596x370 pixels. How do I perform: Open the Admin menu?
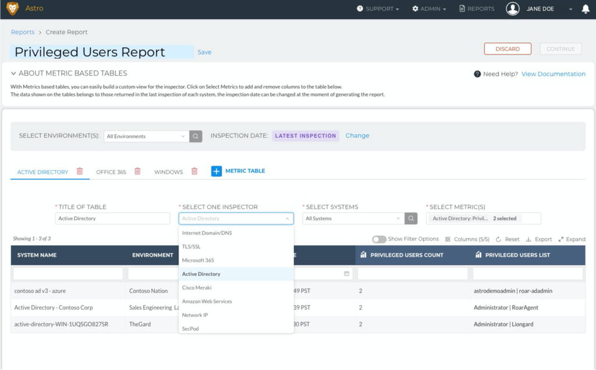429,9
